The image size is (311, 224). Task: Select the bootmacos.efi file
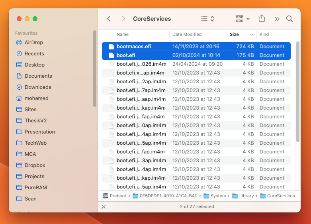(x=133, y=46)
